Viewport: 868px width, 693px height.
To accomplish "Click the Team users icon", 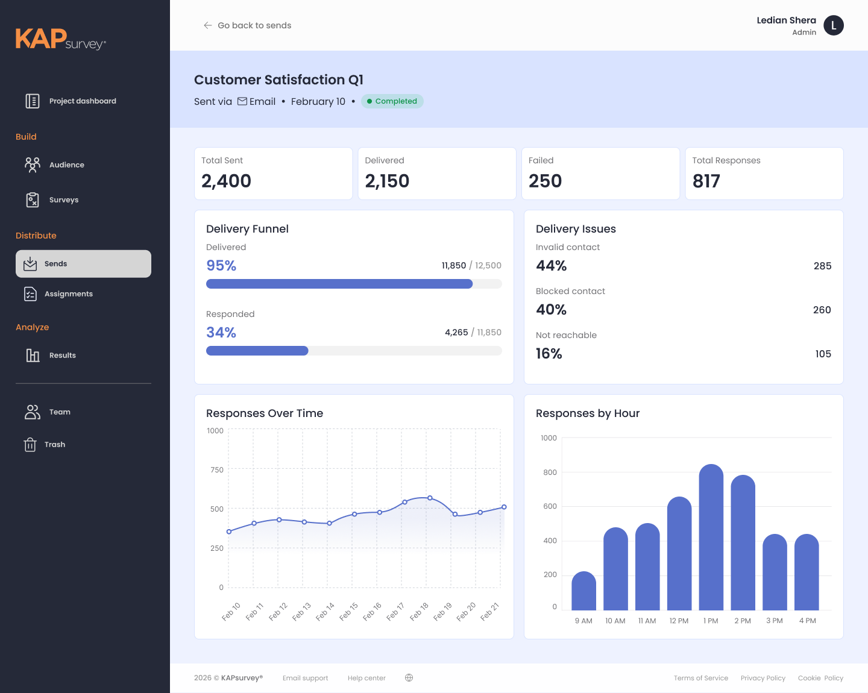I will click(x=33, y=412).
